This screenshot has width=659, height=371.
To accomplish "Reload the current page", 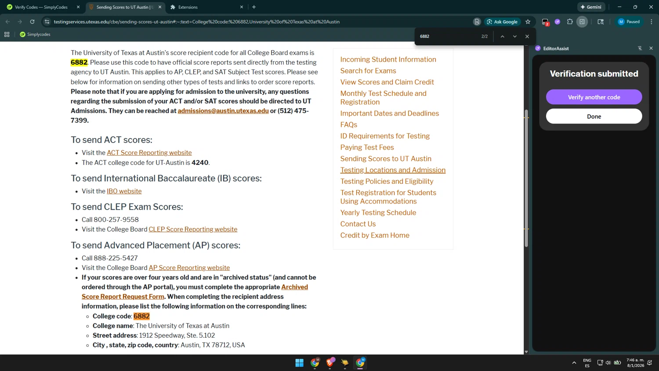I will (x=32, y=22).
